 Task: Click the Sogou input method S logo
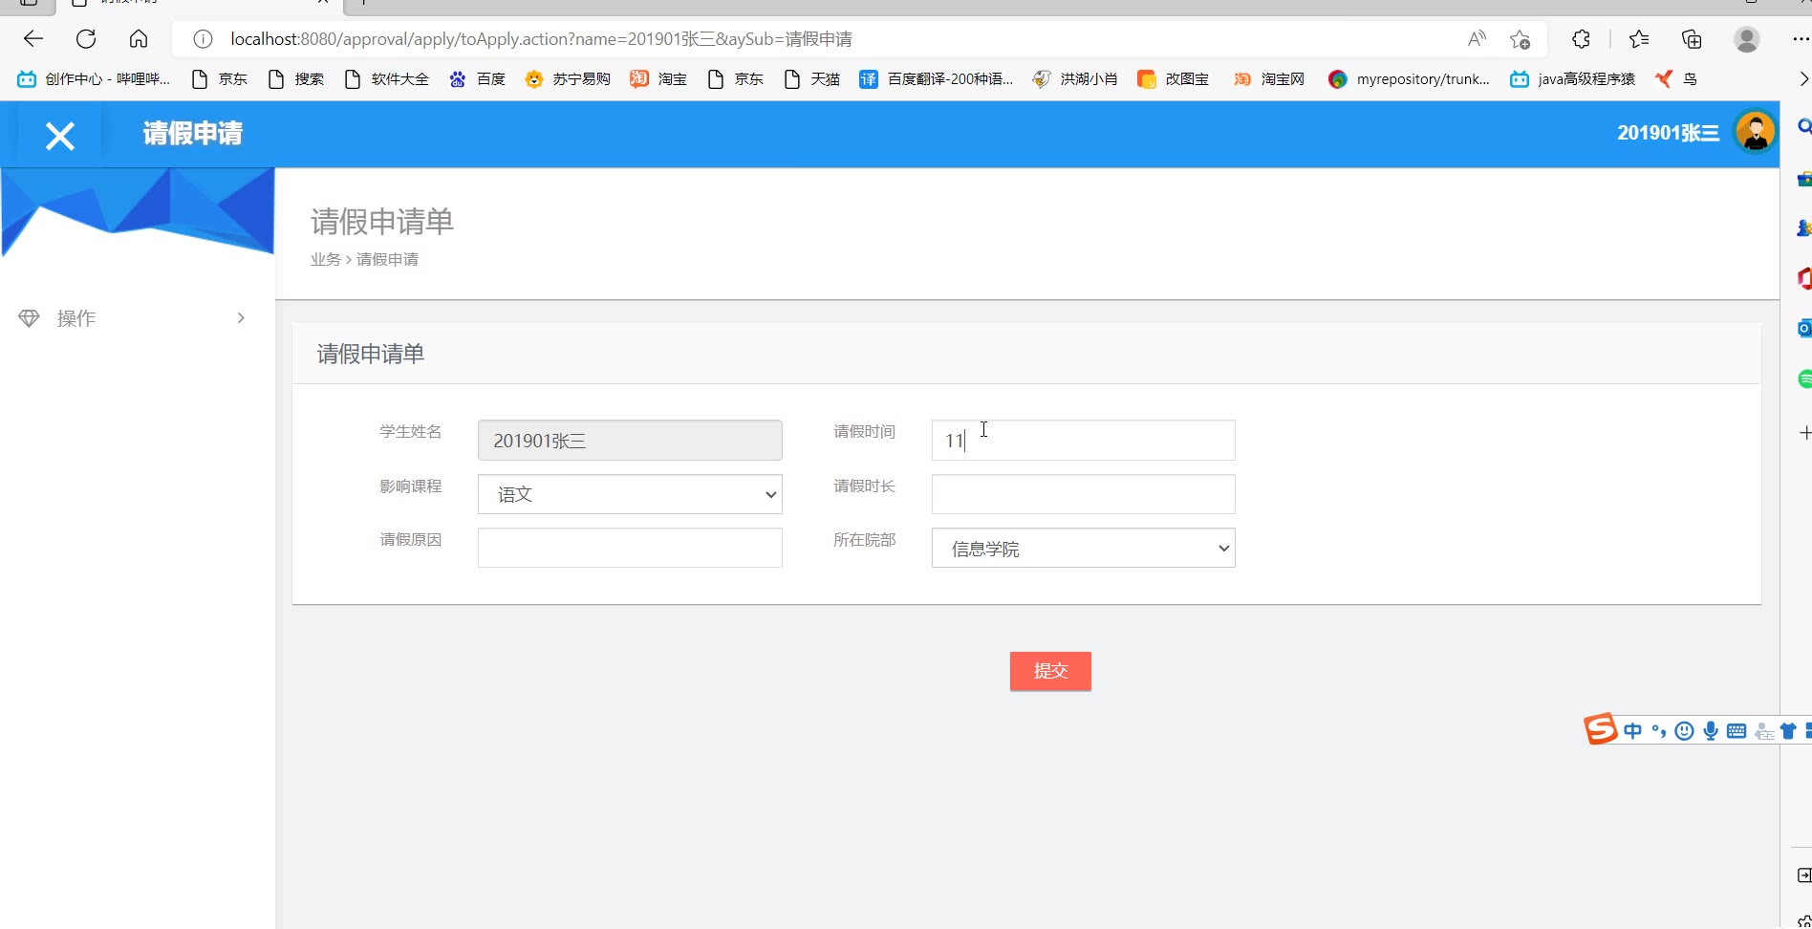pos(1601,729)
